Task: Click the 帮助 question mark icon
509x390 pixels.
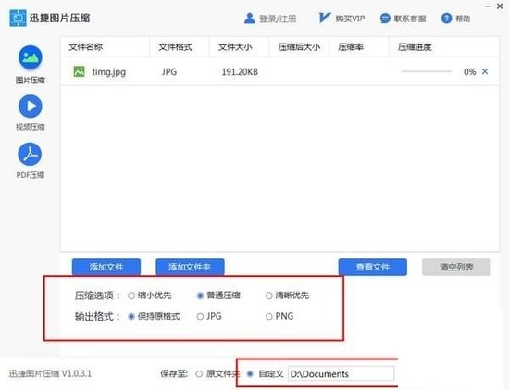Action: pyautogui.click(x=446, y=19)
